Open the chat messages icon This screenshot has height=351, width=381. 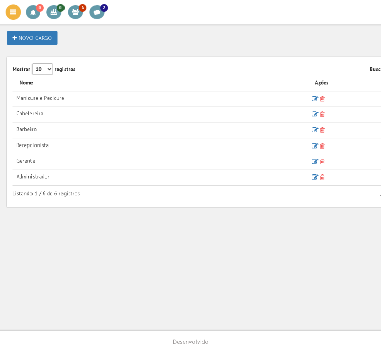pyautogui.click(x=97, y=12)
